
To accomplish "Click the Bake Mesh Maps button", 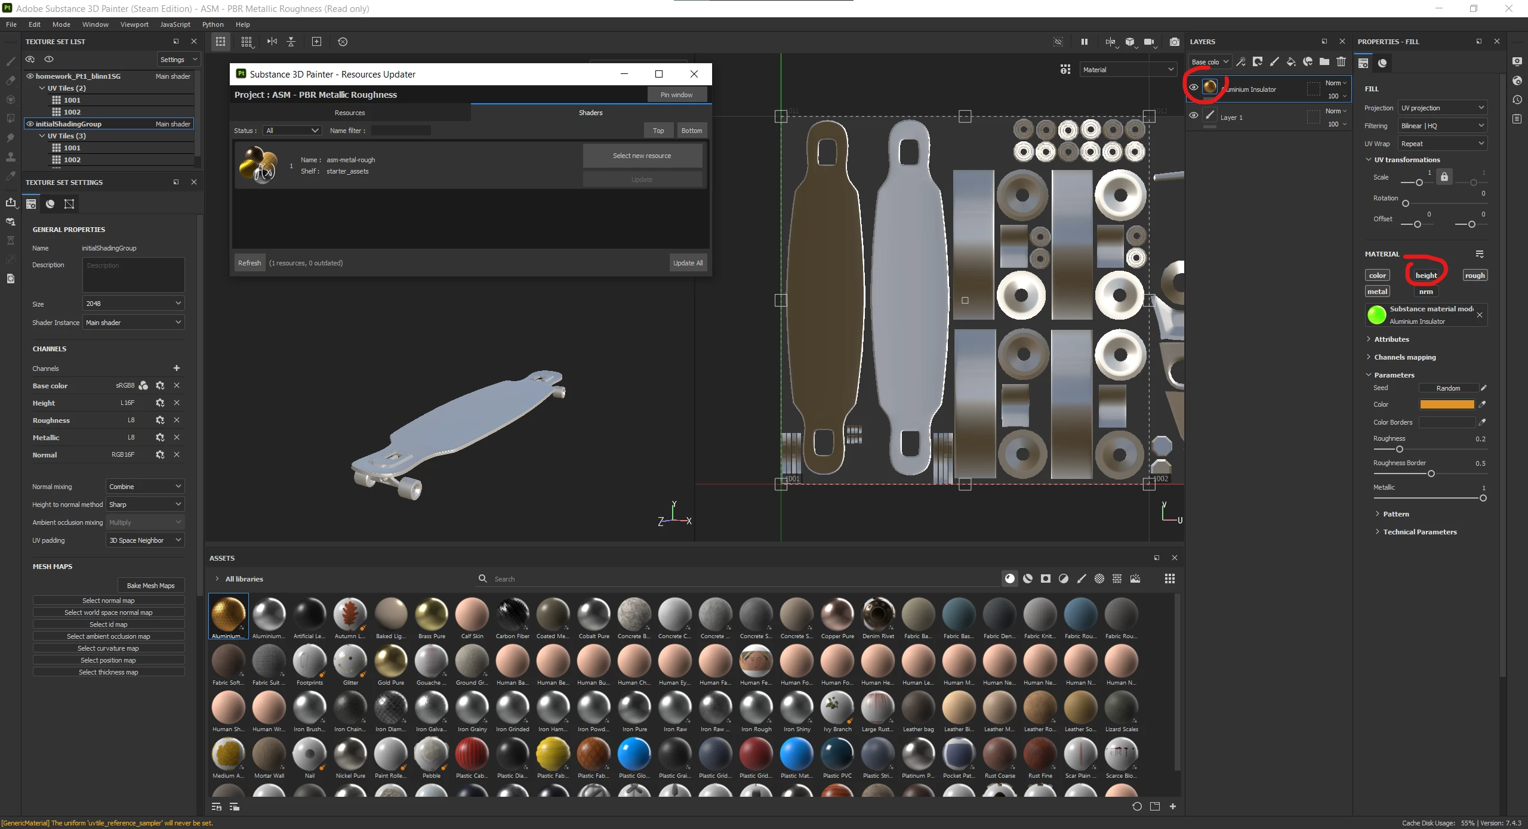I will coord(150,586).
